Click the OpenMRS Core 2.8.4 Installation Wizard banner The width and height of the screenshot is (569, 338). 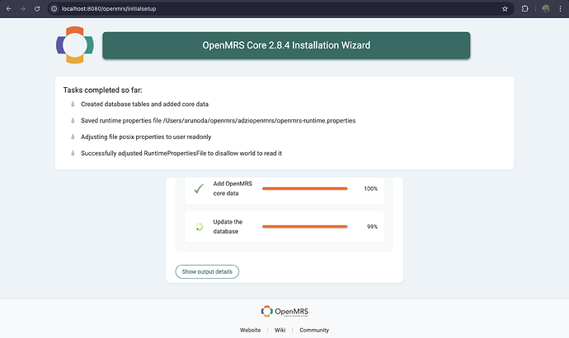286,46
